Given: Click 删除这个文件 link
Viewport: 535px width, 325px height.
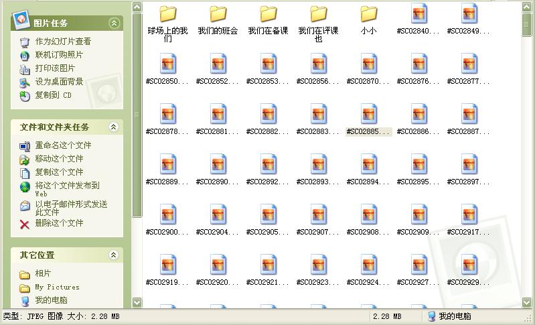Looking at the screenshot, I should (59, 223).
